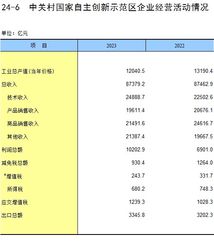The width and height of the screenshot is (214, 248).
Task: Select the 2022 column header
Action: pos(180,45)
